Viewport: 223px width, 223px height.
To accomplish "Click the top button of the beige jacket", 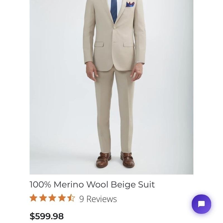I will tap(114, 28).
